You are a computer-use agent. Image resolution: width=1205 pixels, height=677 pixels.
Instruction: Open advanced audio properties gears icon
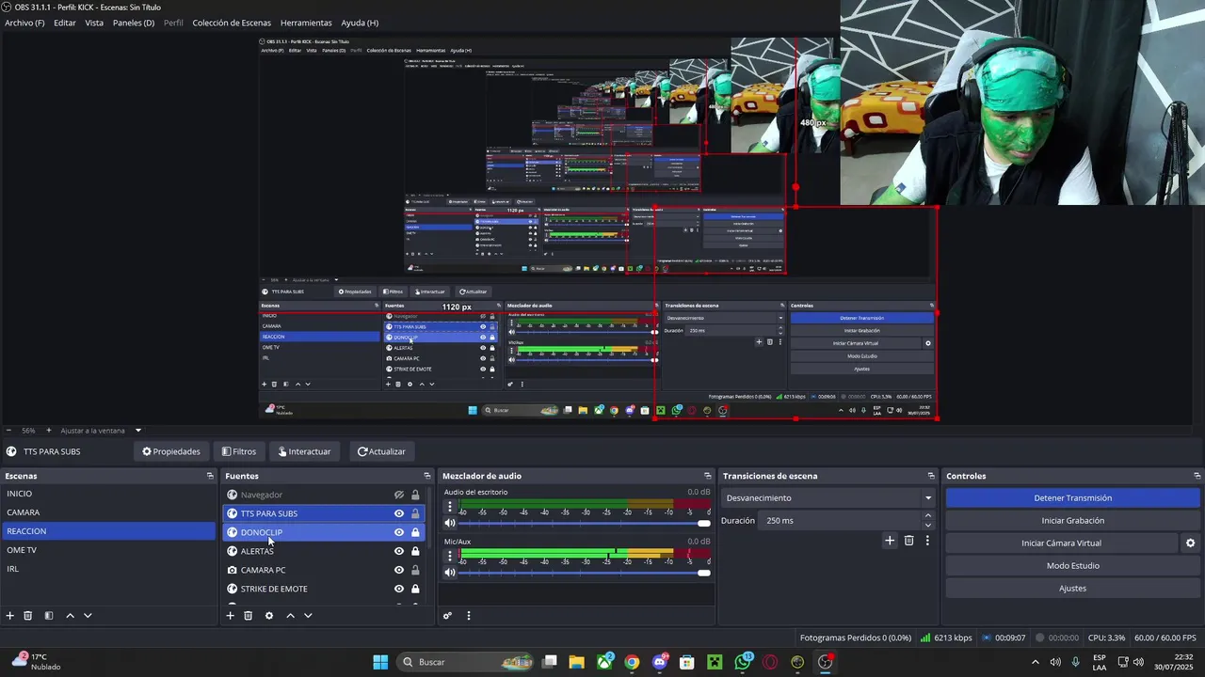click(x=448, y=616)
